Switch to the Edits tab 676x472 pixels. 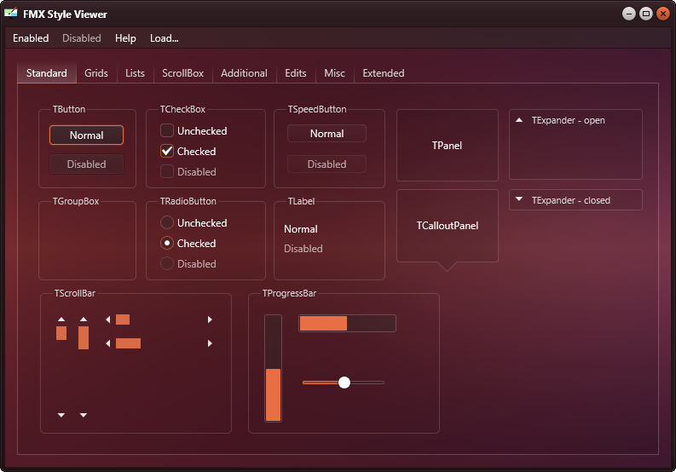[296, 73]
